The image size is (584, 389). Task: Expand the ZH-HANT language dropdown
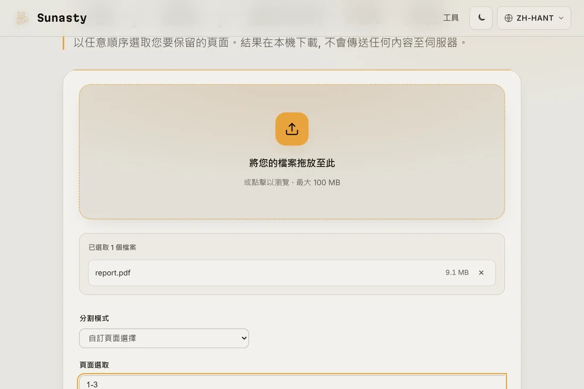point(534,18)
